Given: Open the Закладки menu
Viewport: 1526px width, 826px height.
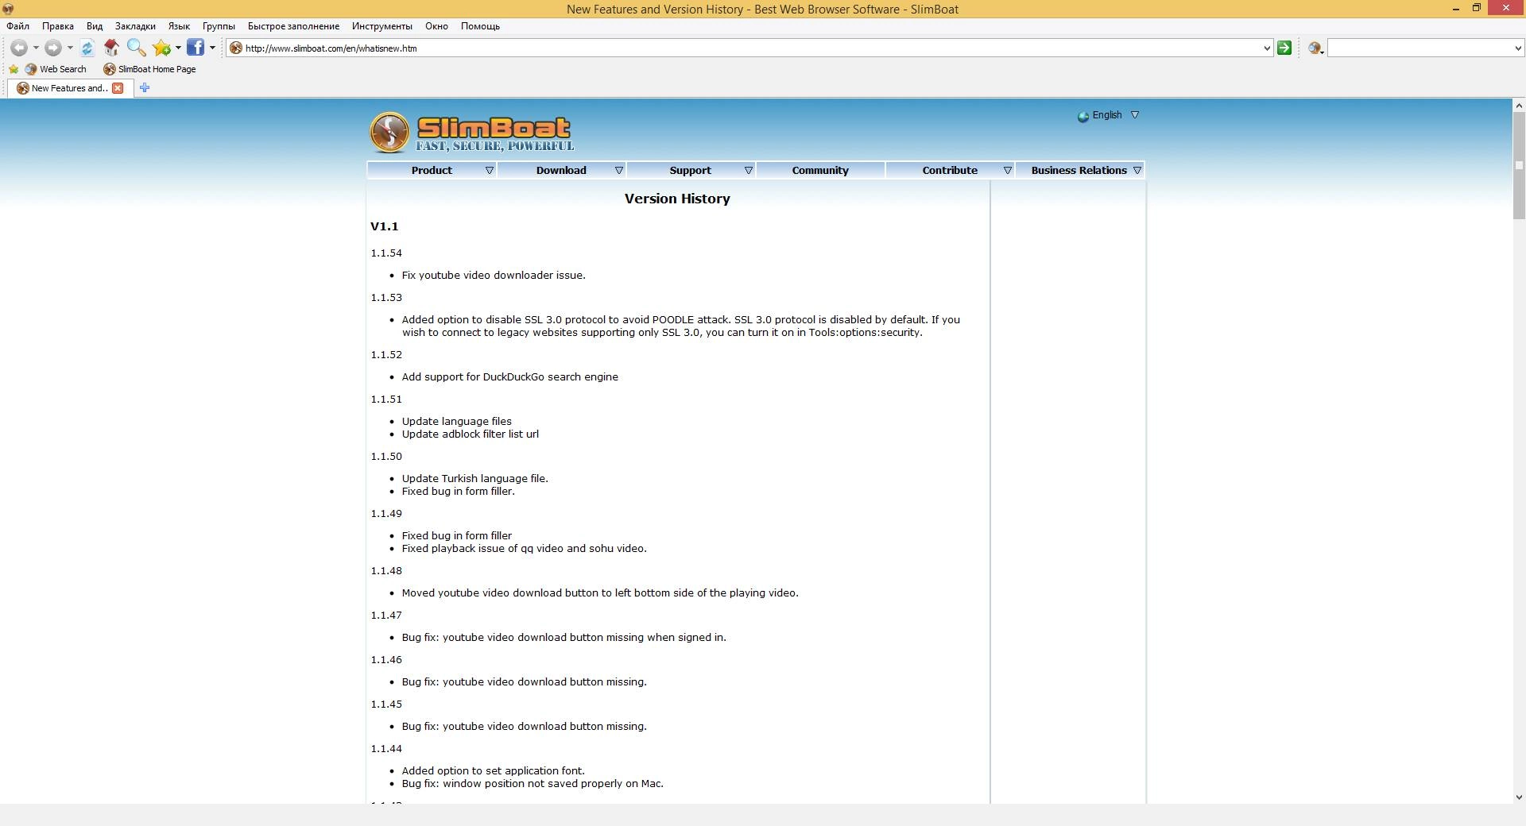Looking at the screenshot, I should pyautogui.click(x=135, y=26).
